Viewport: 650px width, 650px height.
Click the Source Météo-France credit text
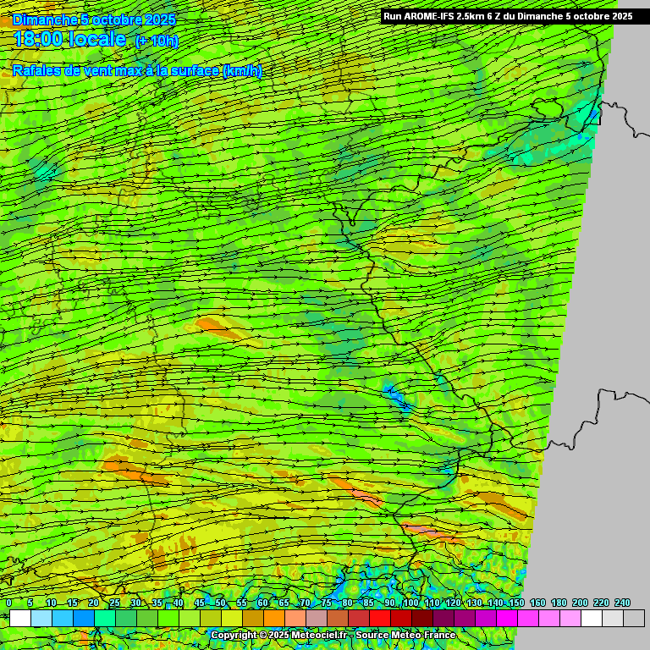pyautogui.click(x=405, y=635)
